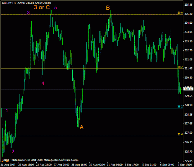194x167 pixels.
Task: Select the magenta wave label "2"
Action: click(13, 151)
